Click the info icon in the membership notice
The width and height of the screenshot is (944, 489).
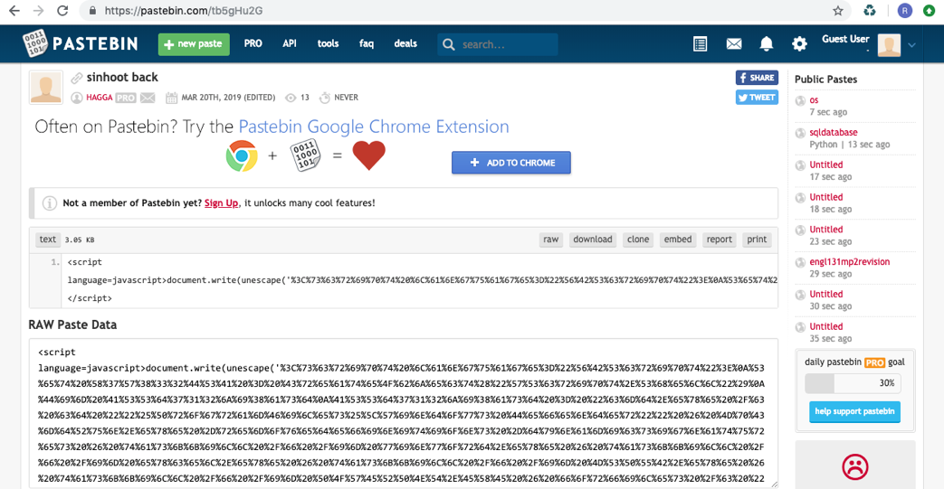click(50, 203)
